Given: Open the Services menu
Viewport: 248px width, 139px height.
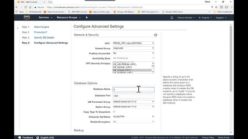Looking at the screenshot, I should click(45, 17).
